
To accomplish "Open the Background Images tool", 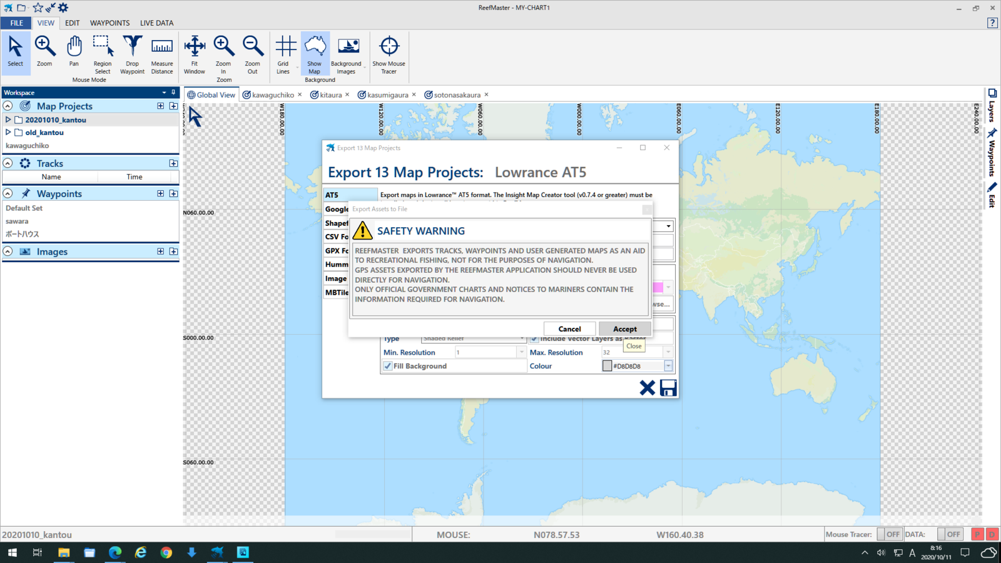I will [347, 55].
